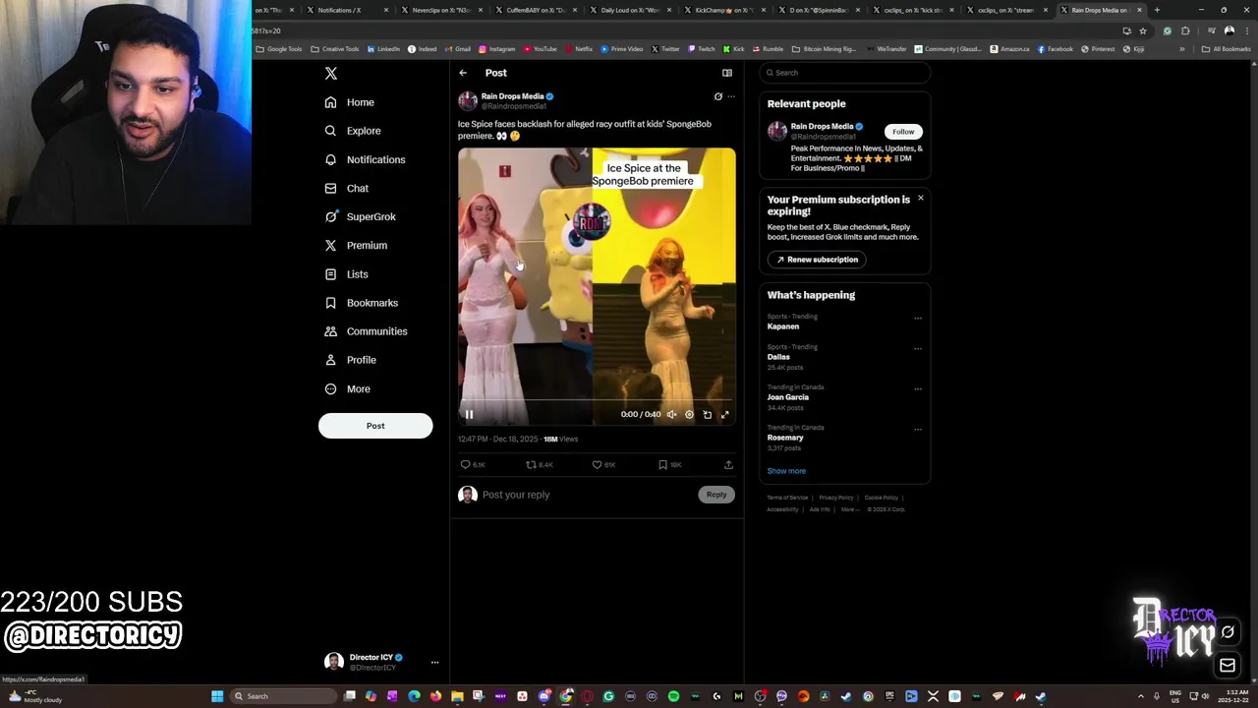Image resolution: width=1258 pixels, height=708 pixels.
Task: Open Communities in the sidebar
Action: tap(366, 331)
